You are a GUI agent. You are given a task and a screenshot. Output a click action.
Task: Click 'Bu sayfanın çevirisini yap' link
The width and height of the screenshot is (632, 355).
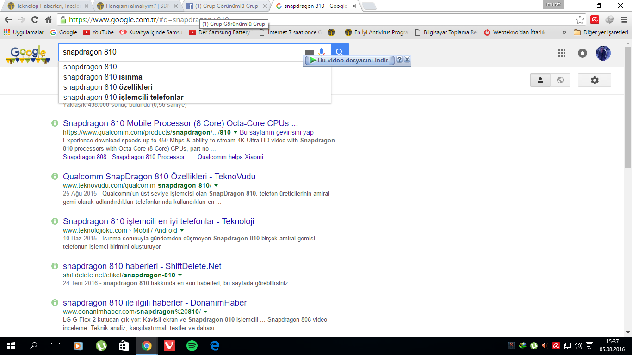pyautogui.click(x=277, y=132)
